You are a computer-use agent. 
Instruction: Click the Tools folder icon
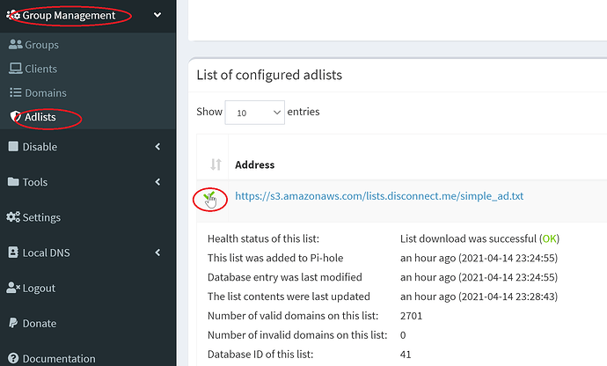[13, 182]
